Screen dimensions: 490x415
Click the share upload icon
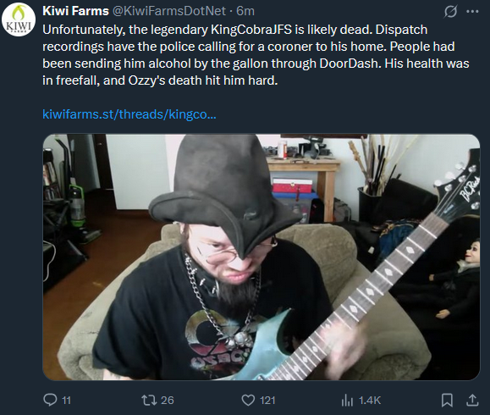(x=472, y=400)
